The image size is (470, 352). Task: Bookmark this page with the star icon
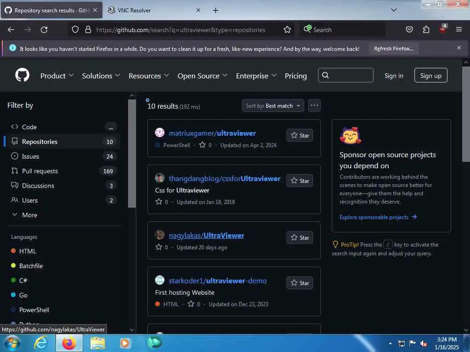pyautogui.click(x=287, y=29)
